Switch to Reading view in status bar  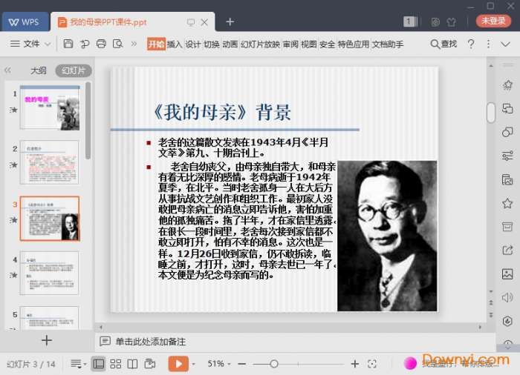point(132,364)
